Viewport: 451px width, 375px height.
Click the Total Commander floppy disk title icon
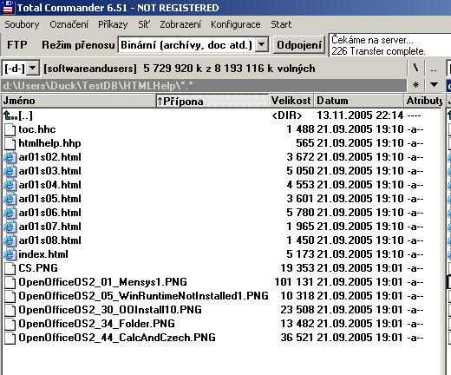click(8, 8)
